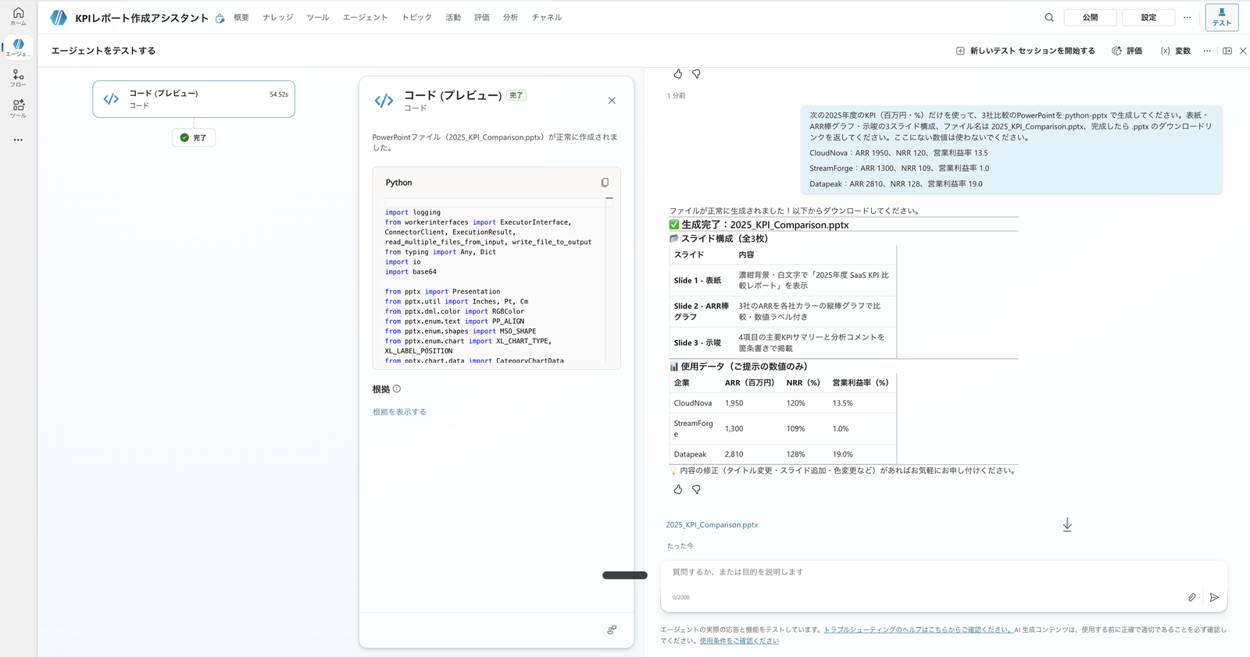Click the 公開 button

coord(1090,17)
